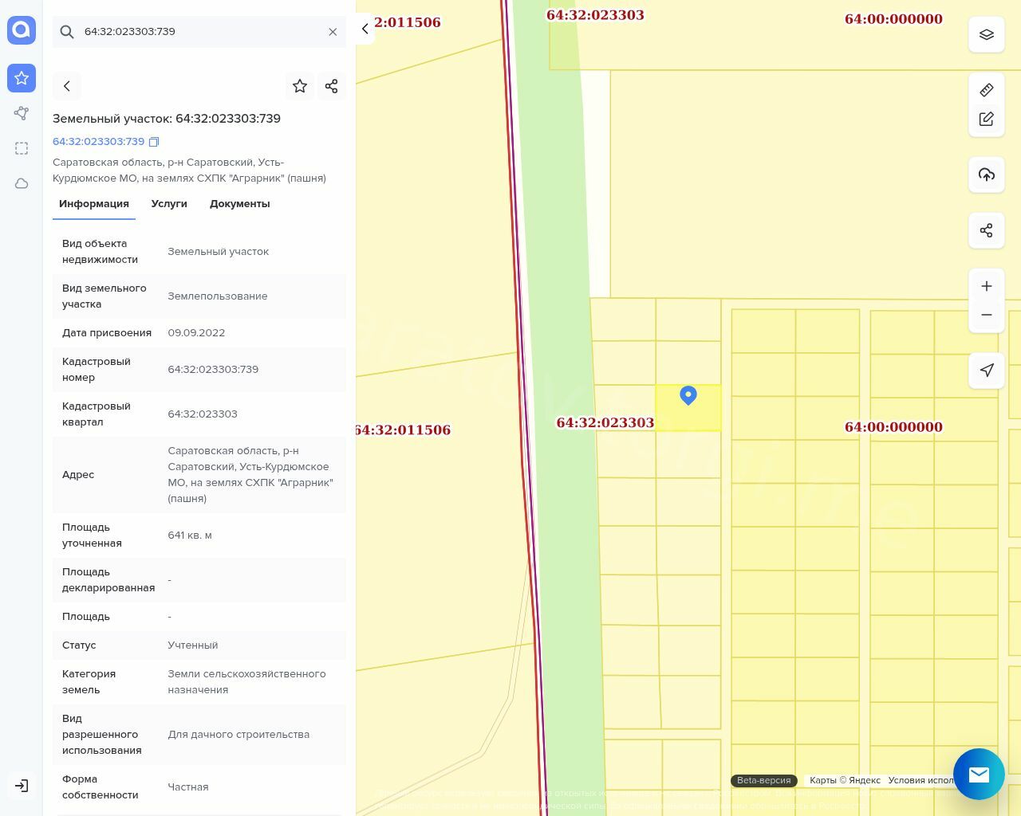Open the mail chat button

coord(979,774)
